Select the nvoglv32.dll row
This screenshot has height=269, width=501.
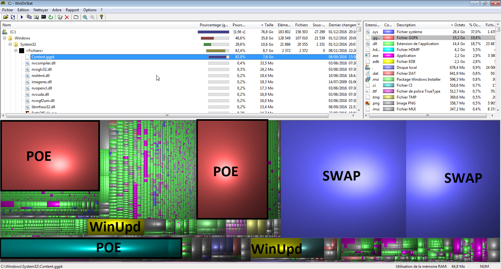pos(178,69)
